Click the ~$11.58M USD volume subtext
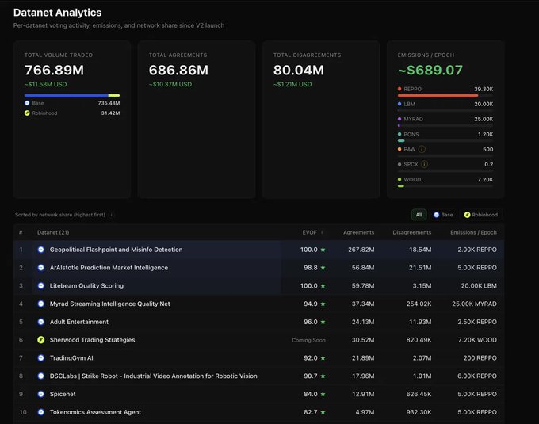The image size is (539, 424). point(46,84)
